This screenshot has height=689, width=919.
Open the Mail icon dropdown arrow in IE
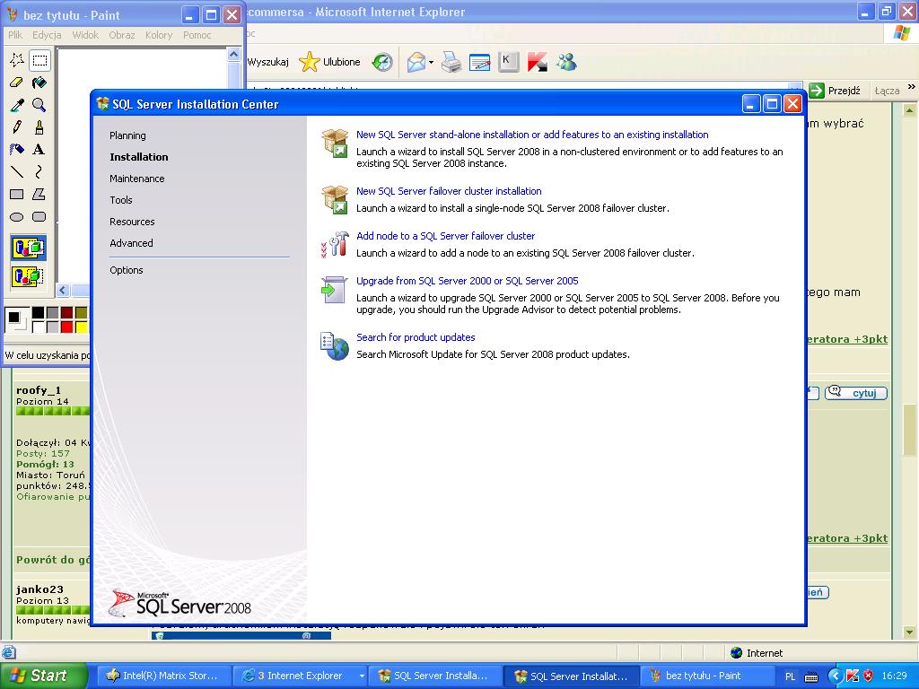pyautogui.click(x=432, y=62)
